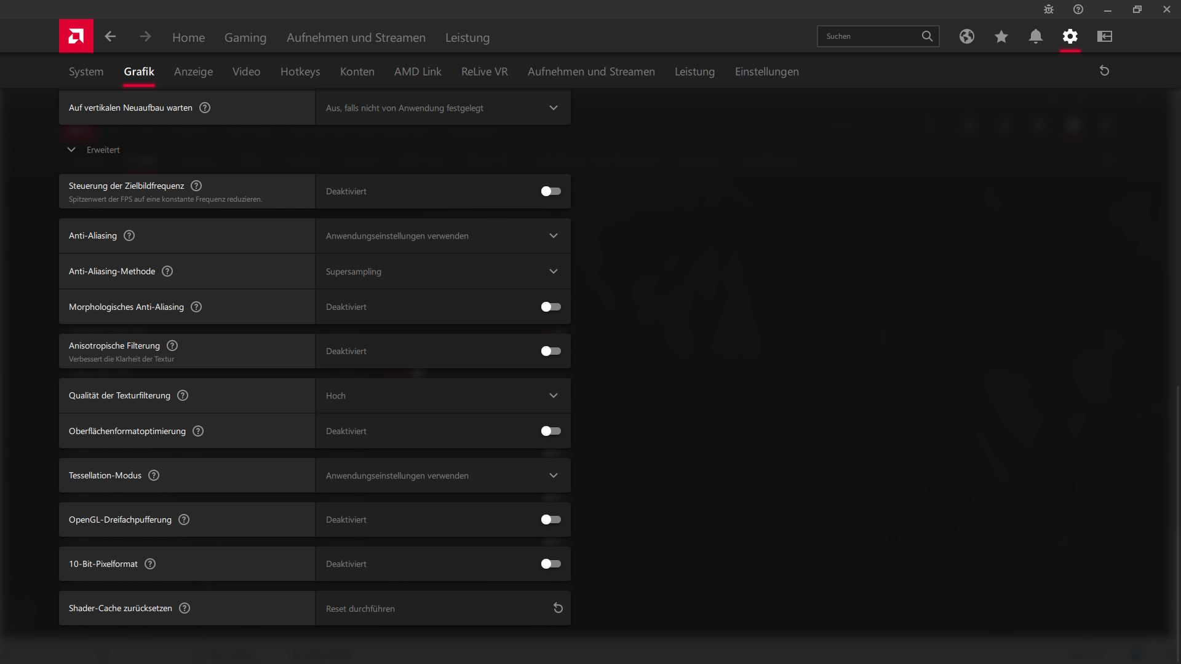
Task: Show help for Oberflächenformatoptimierung
Action: pos(198,431)
